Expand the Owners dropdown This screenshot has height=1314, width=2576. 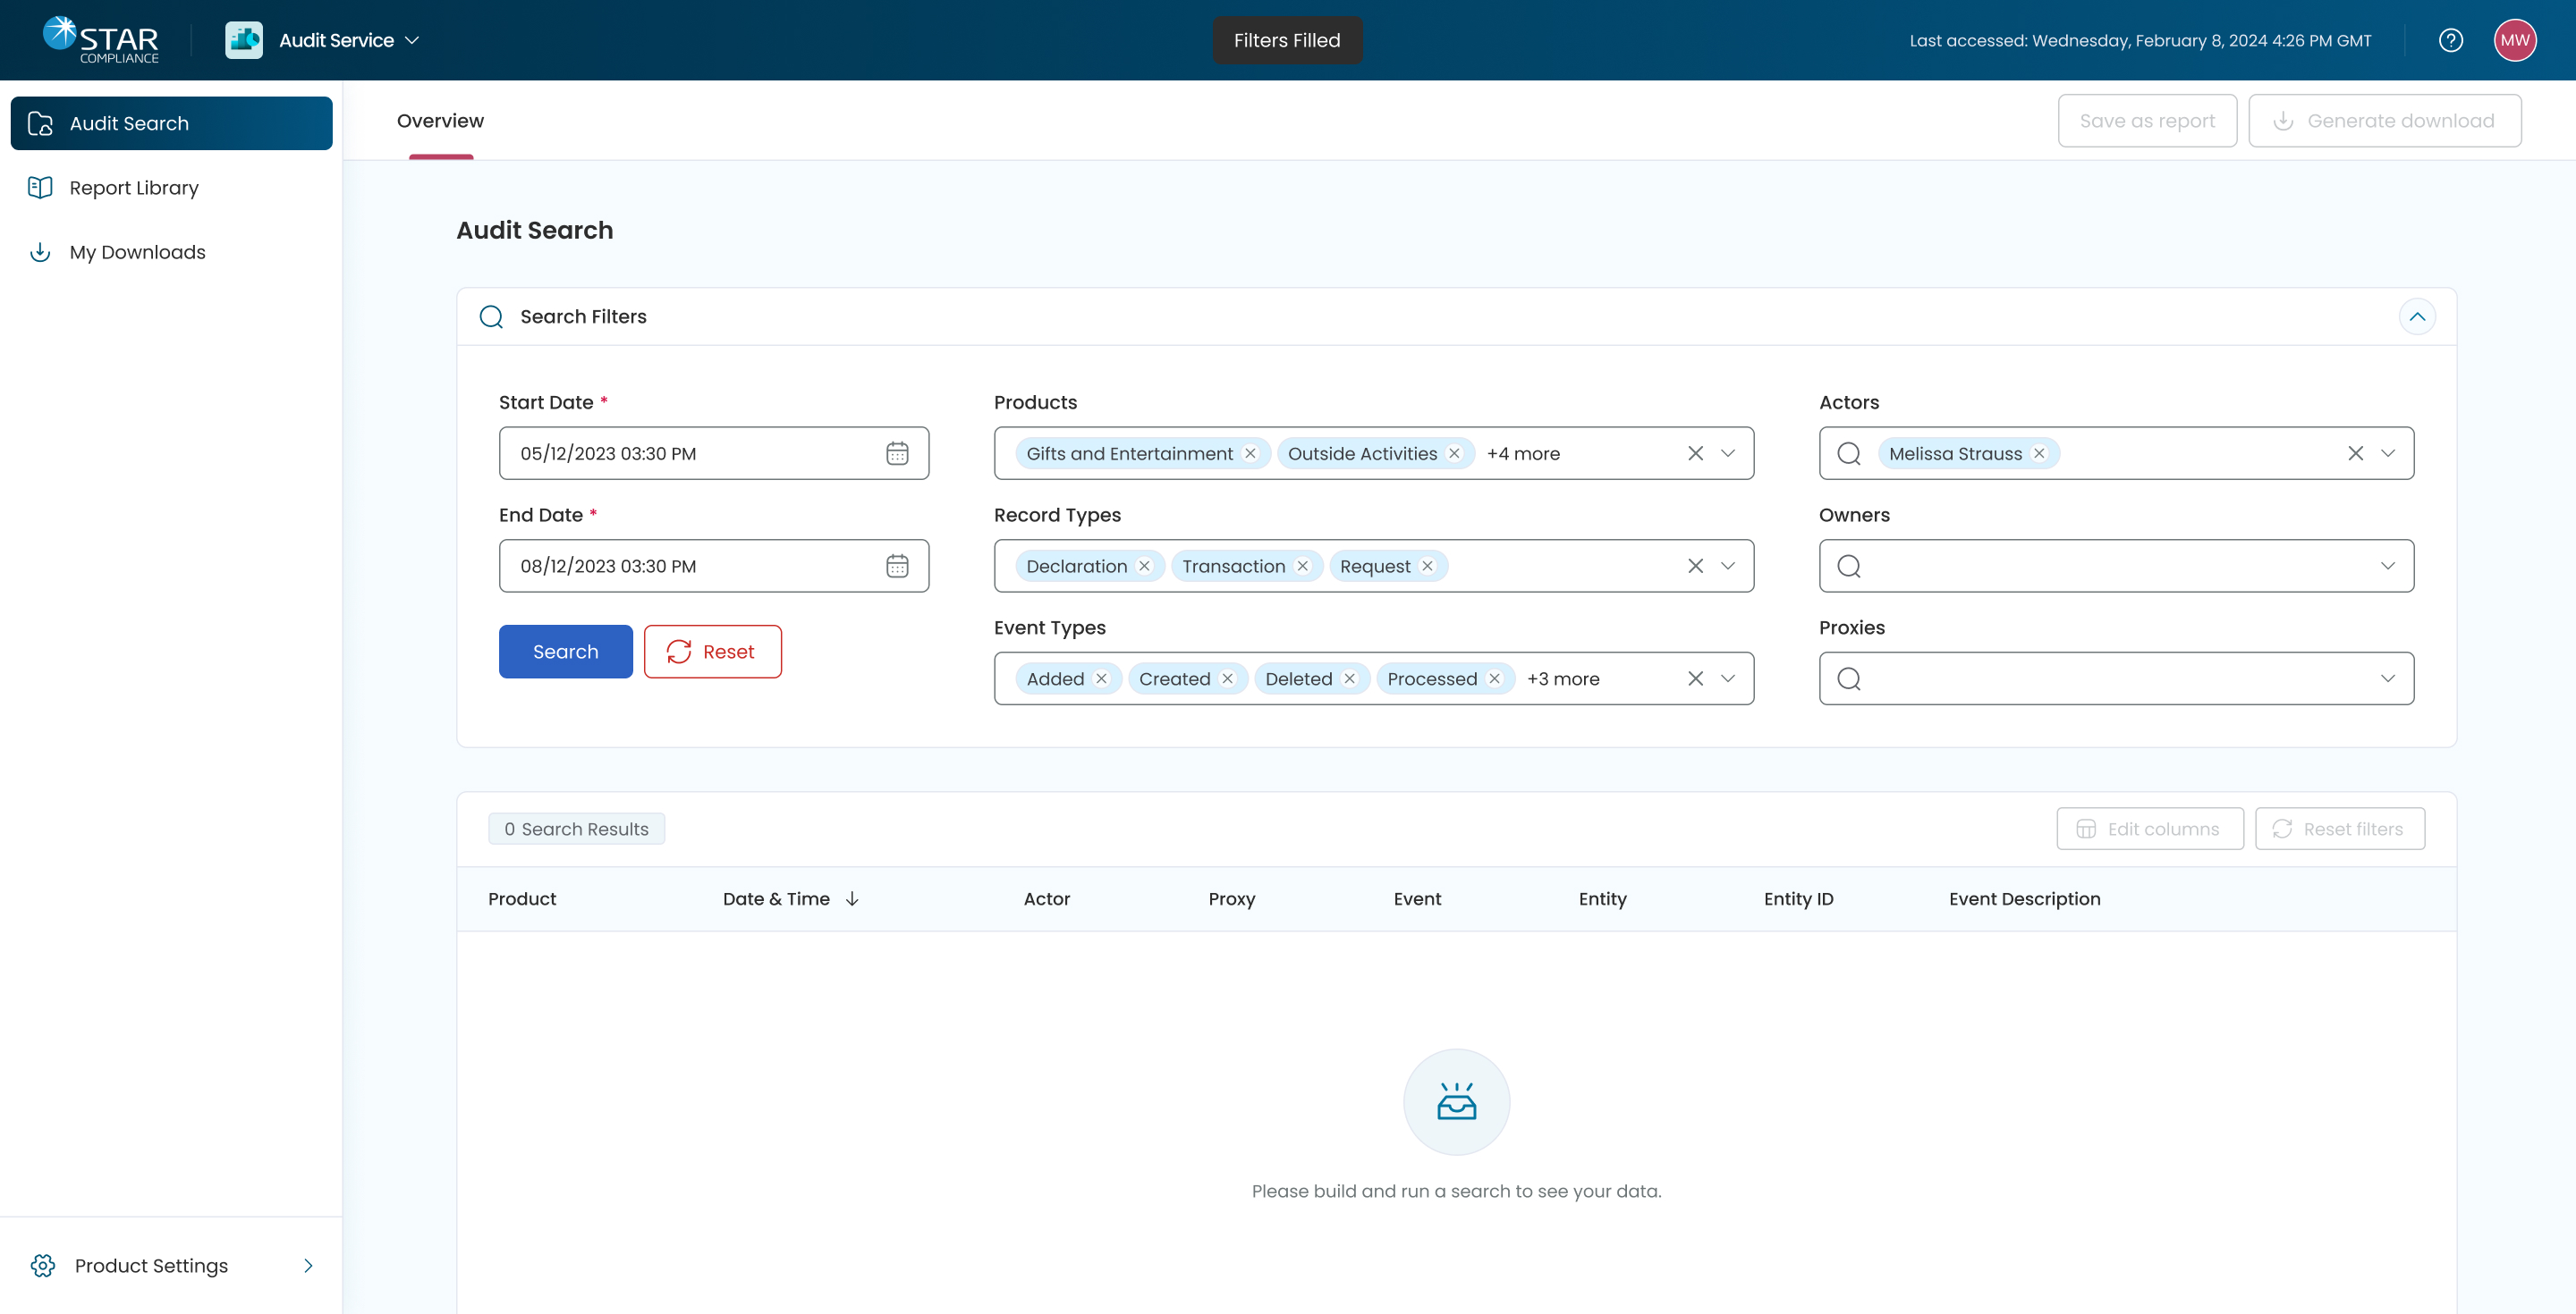coord(2387,567)
